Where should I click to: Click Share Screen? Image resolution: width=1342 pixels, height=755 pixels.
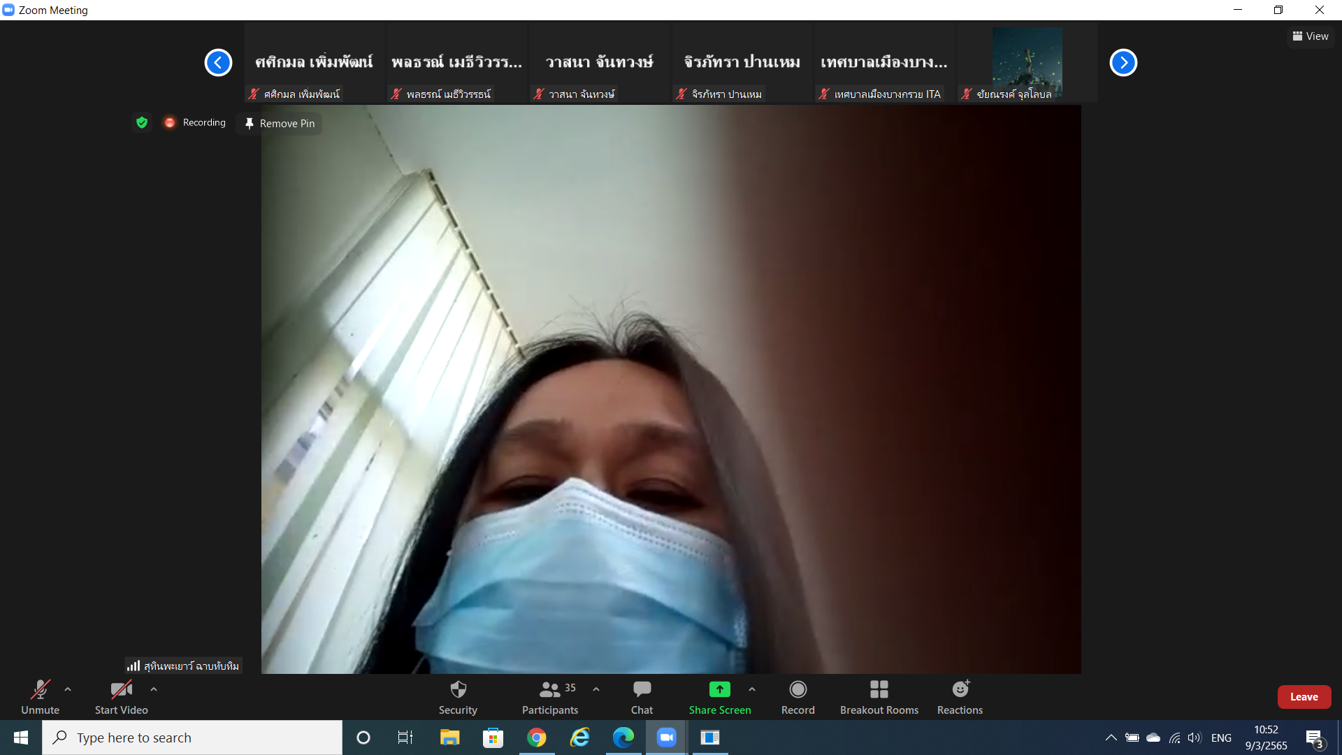(x=720, y=698)
